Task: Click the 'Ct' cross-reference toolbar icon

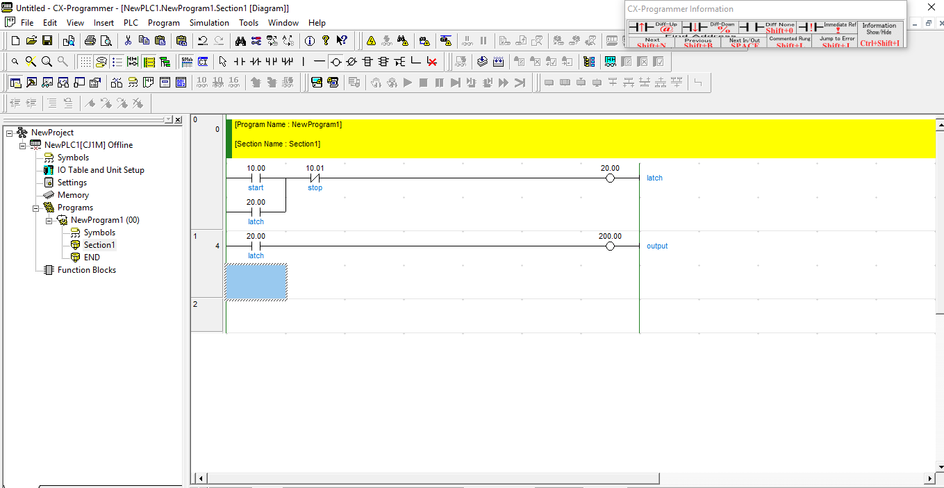Action: click(x=203, y=61)
